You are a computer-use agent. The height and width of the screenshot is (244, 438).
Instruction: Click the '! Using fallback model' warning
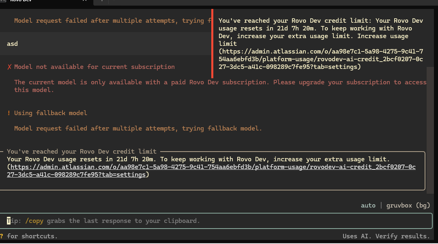47,113
